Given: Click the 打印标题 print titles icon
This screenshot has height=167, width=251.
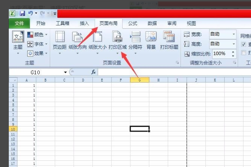Looking at the screenshot, I should (x=169, y=37).
